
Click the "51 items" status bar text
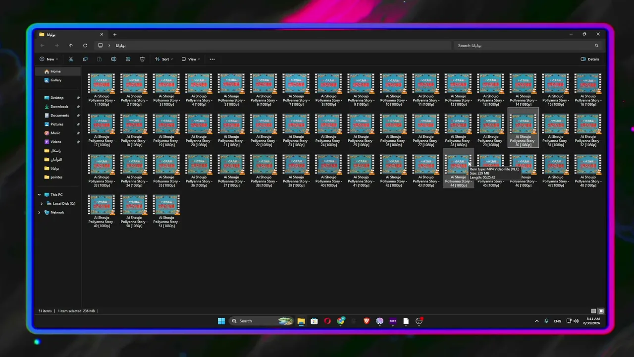click(x=45, y=311)
